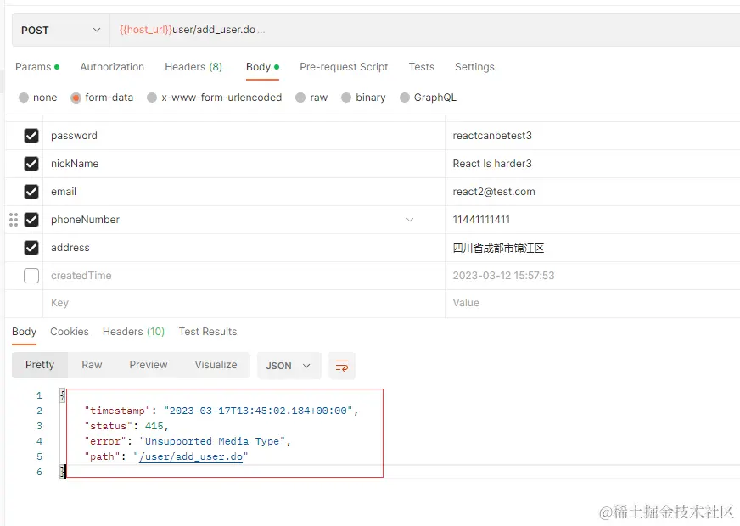740x526 pixels.
Task: Click the request URL field
Action: tap(425, 31)
